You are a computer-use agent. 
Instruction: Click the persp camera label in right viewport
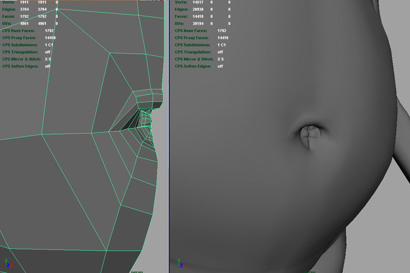pos(309,271)
